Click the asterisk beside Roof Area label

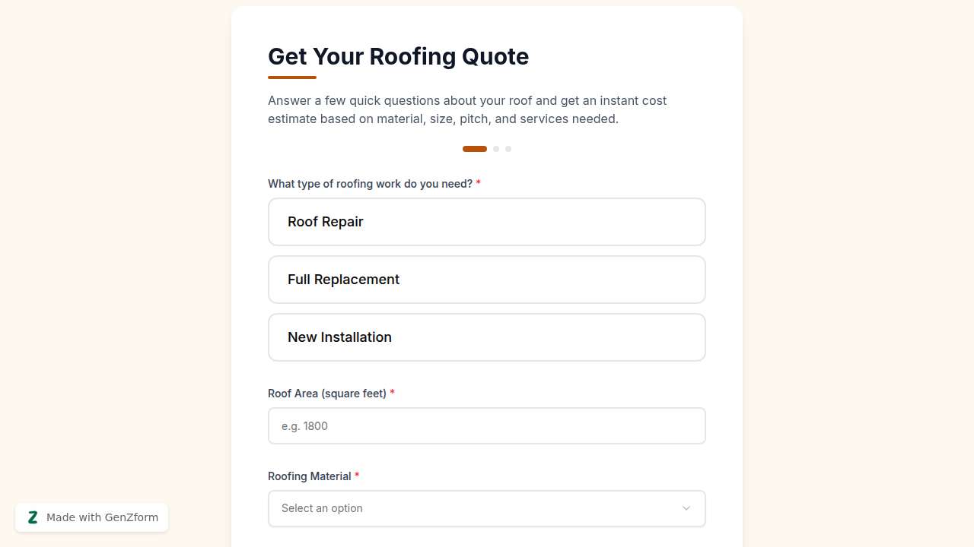[x=392, y=393]
